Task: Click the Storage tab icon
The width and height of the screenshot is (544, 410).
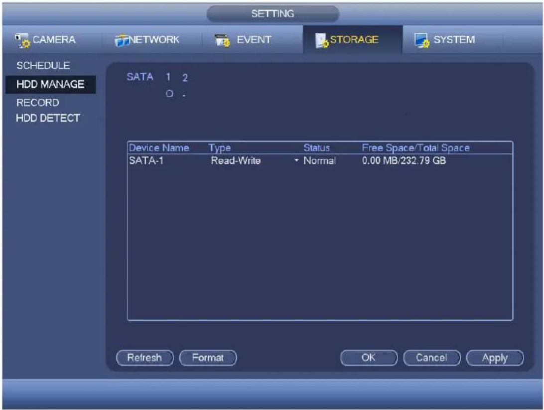Action: pos(322,40)
